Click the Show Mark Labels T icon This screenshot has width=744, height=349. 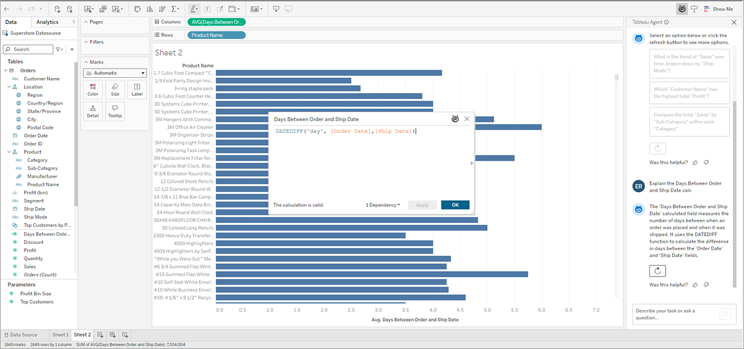point(207,9)
